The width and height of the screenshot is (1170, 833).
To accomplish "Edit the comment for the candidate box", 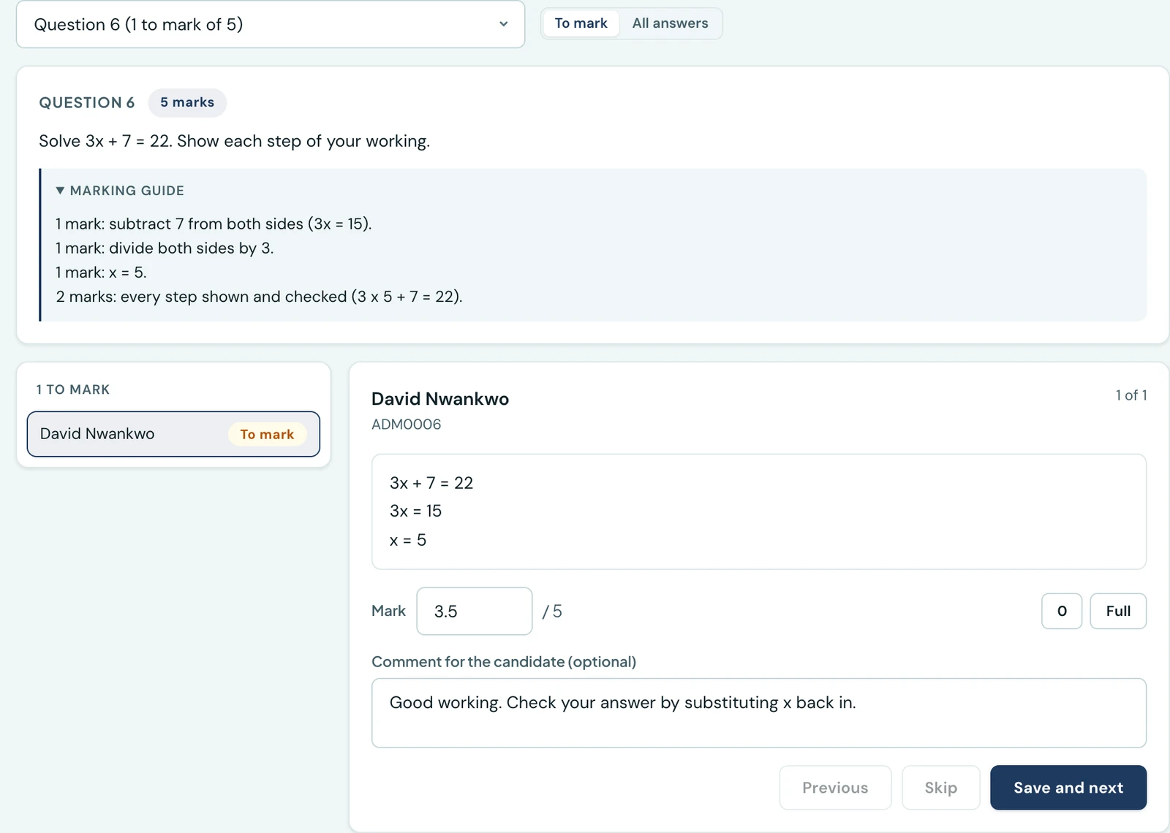I will pyautogui.click(x=759, y=713).
